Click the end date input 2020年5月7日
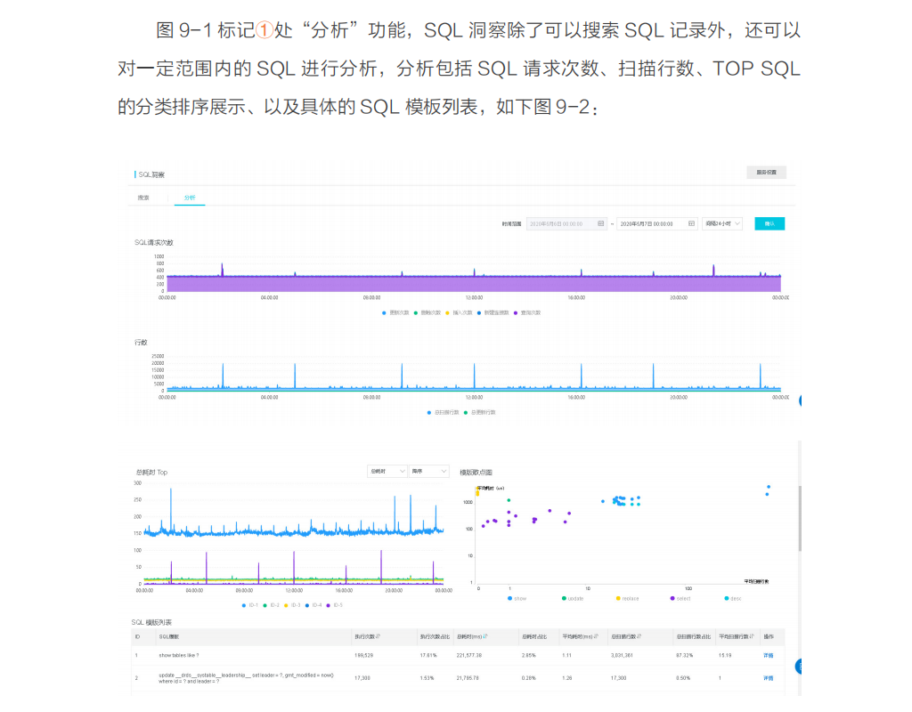Screen dimensions: 912x712 657,223
